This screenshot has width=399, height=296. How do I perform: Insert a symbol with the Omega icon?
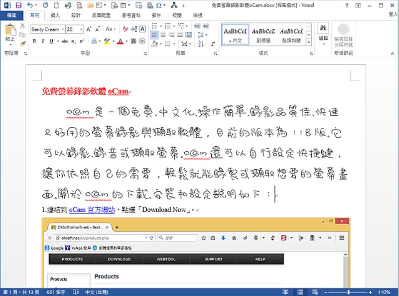[x=159, y=5]
